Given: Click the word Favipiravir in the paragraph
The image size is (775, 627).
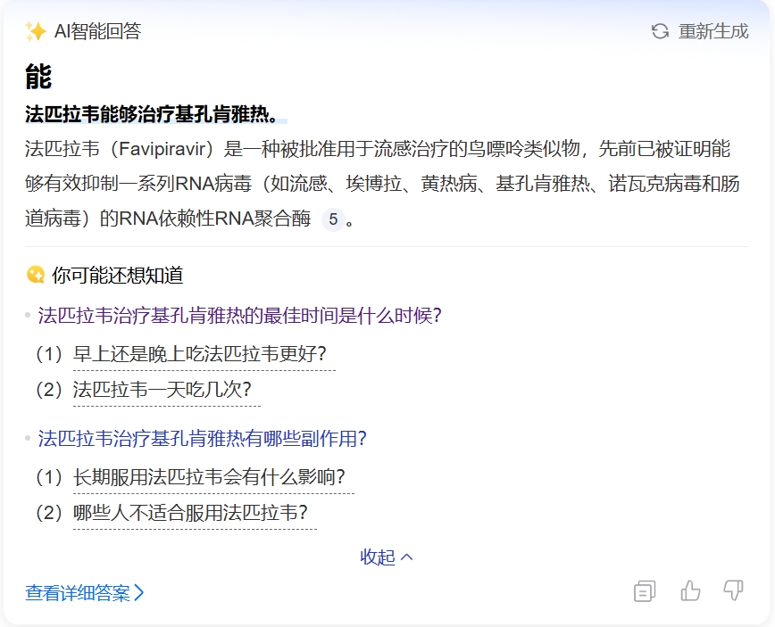Looking at the screenshot, I should (162, 149).
